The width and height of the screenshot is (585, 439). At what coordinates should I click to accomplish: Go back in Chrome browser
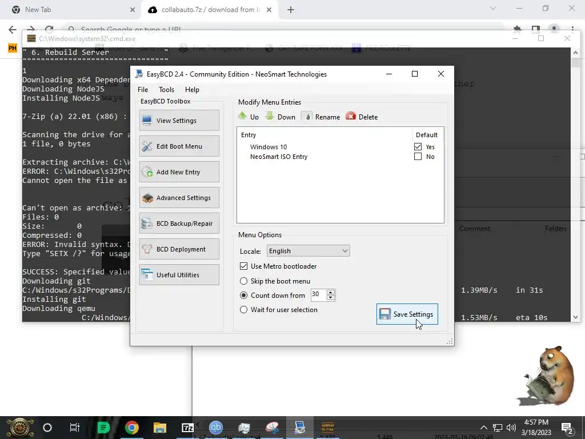click(x=13, y=30)
